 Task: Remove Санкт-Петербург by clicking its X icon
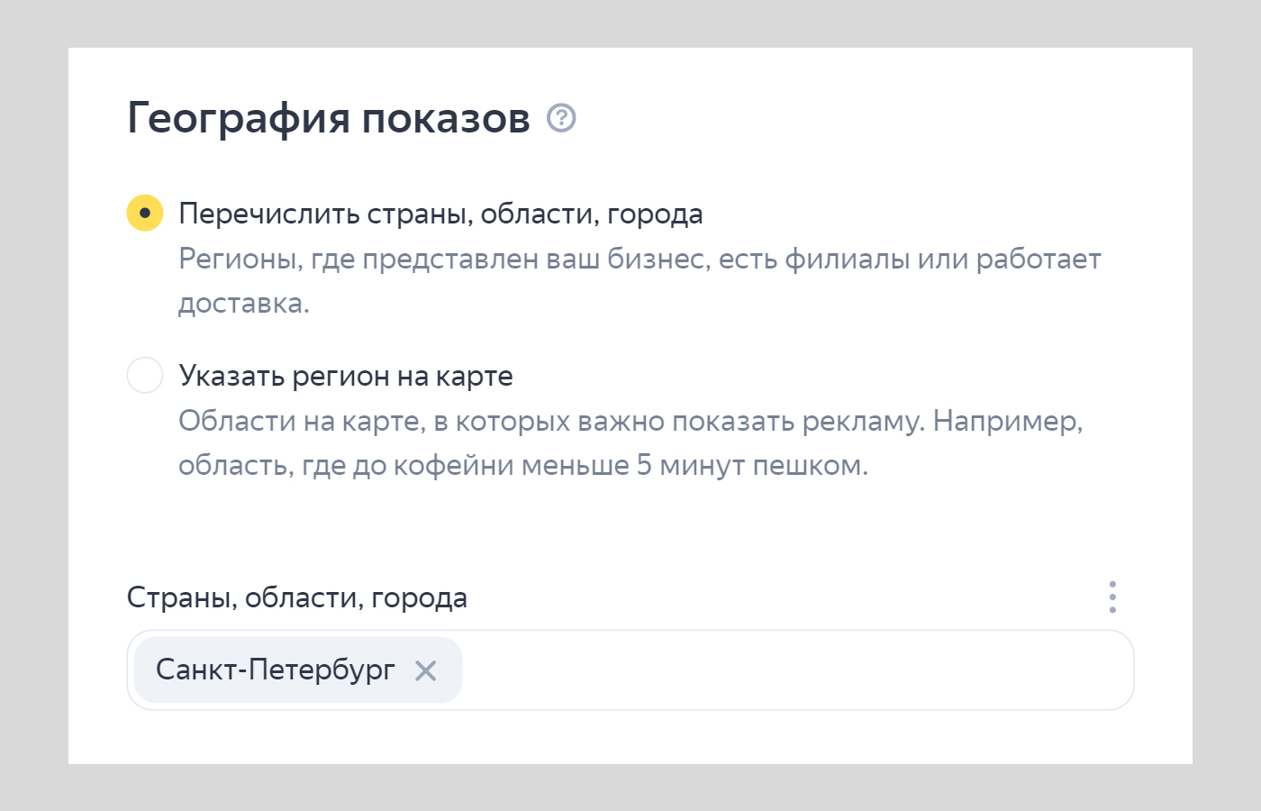(x=426, y=670)
